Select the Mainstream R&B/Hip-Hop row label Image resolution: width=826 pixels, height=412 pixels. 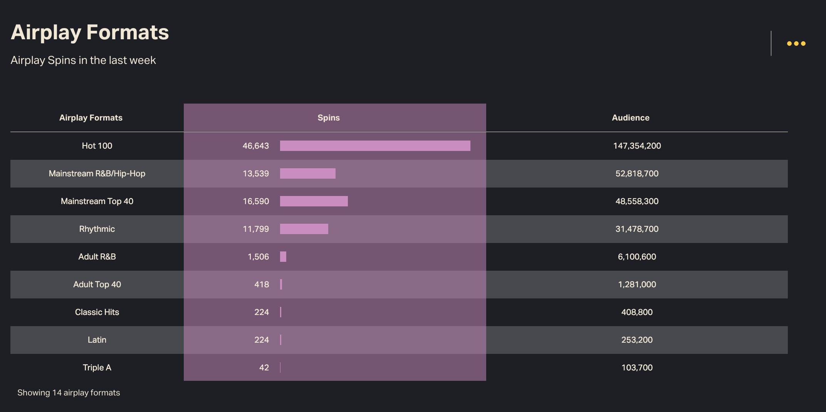[x=97, y=174]
